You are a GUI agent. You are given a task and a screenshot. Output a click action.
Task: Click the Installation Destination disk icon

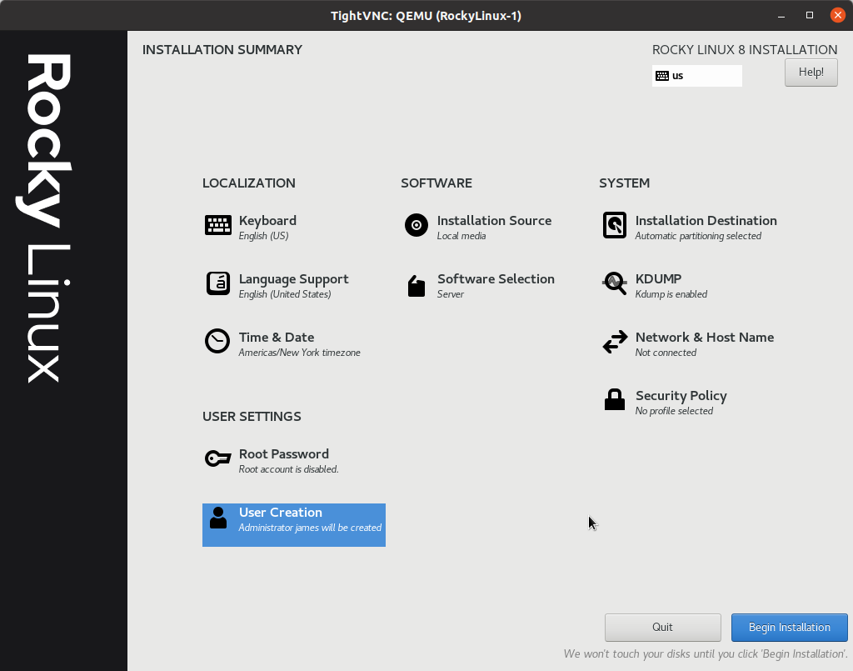615,225
